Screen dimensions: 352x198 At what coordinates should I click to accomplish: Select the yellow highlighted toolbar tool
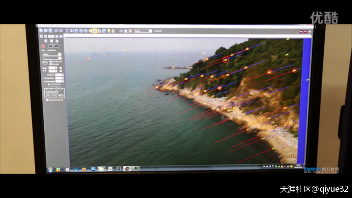point(95,31)
